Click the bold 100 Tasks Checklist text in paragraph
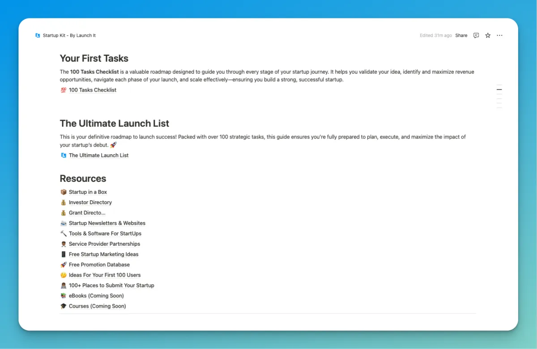 (x=94, y=72)
